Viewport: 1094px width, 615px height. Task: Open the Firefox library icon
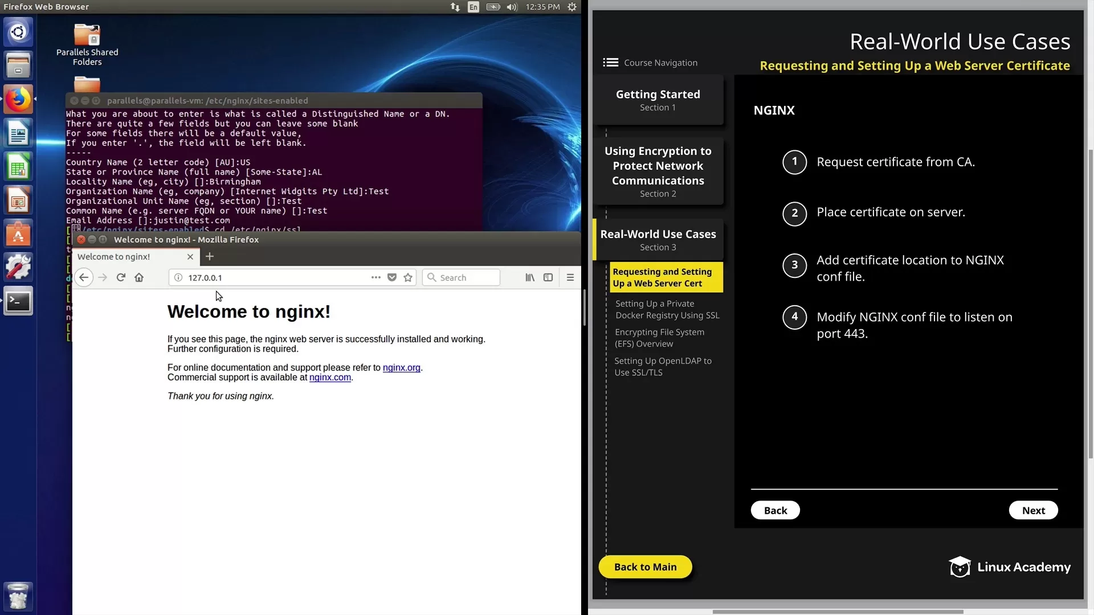pos(530,277)
